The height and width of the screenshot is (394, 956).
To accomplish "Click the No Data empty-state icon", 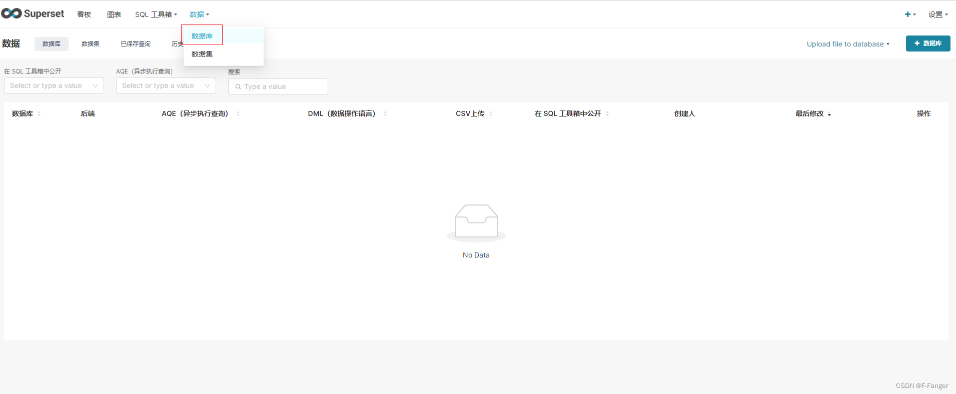I will 476,223.
